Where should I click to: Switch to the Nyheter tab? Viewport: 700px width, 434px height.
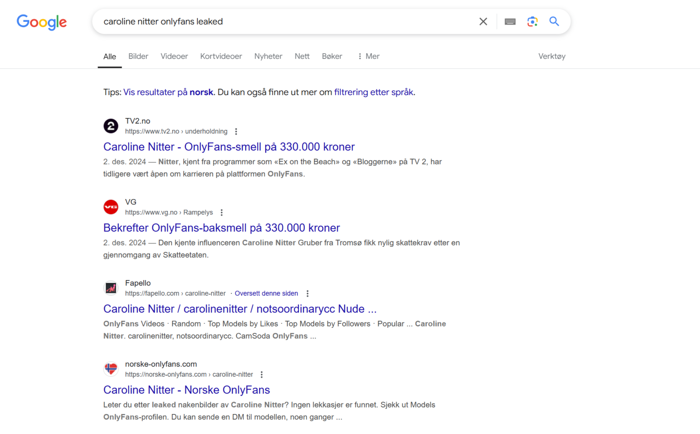click(268, 56)
